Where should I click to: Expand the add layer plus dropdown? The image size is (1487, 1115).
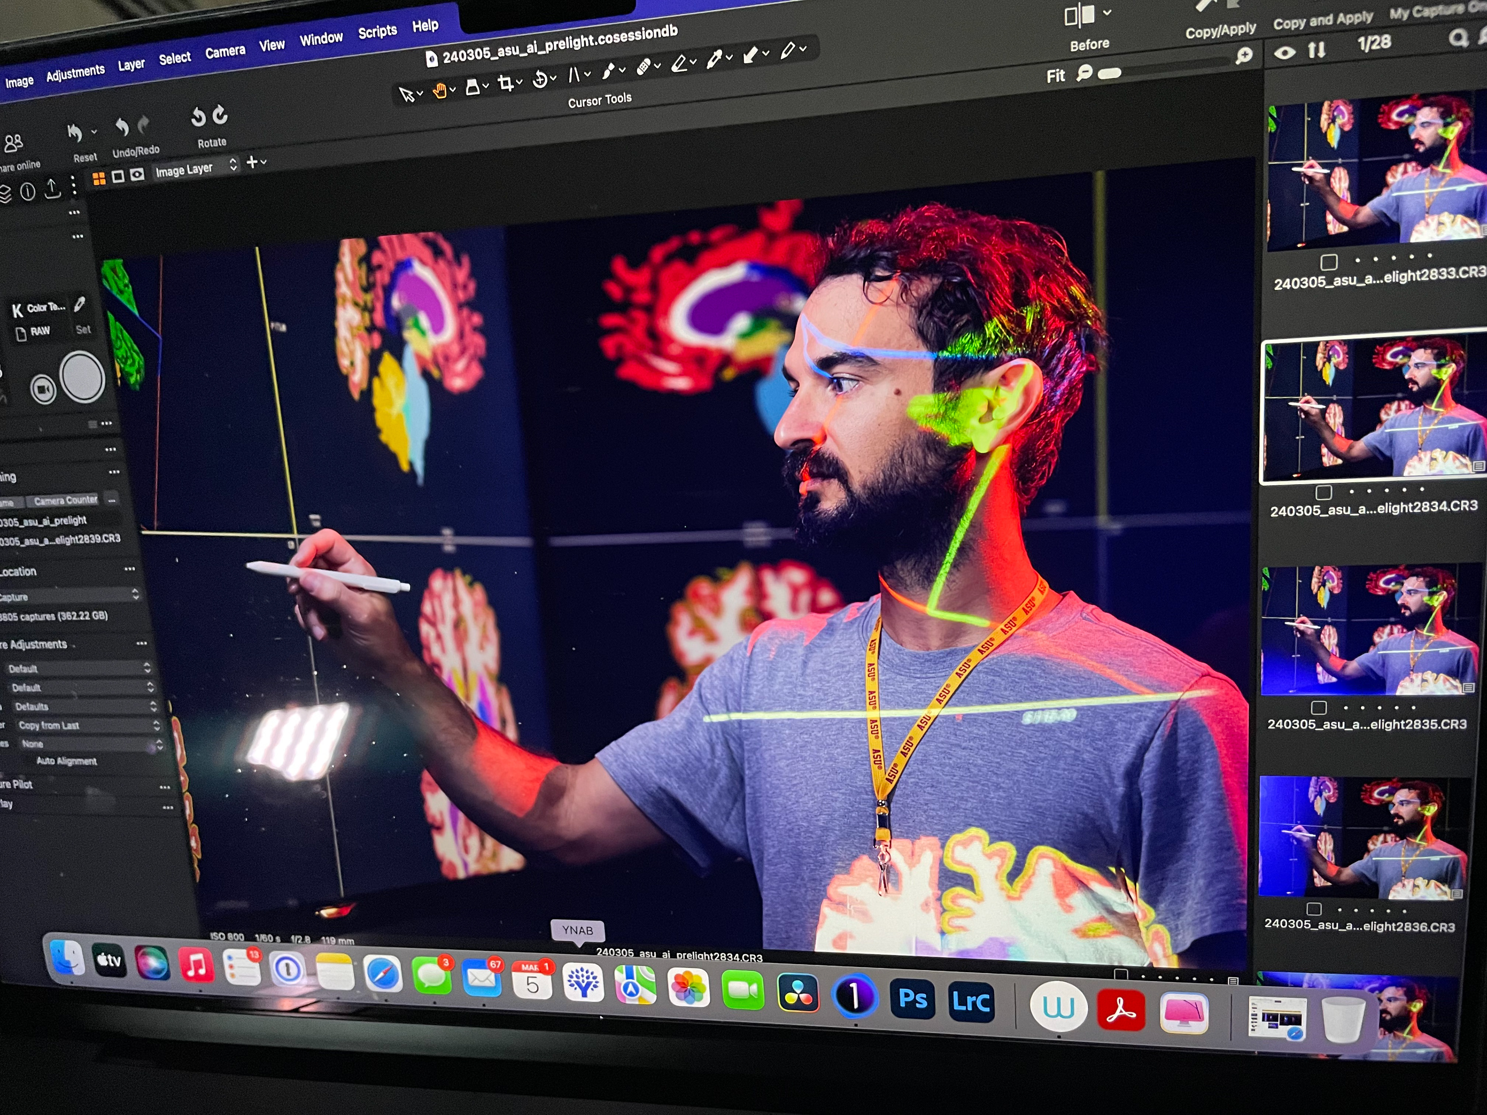pos(257,162)
